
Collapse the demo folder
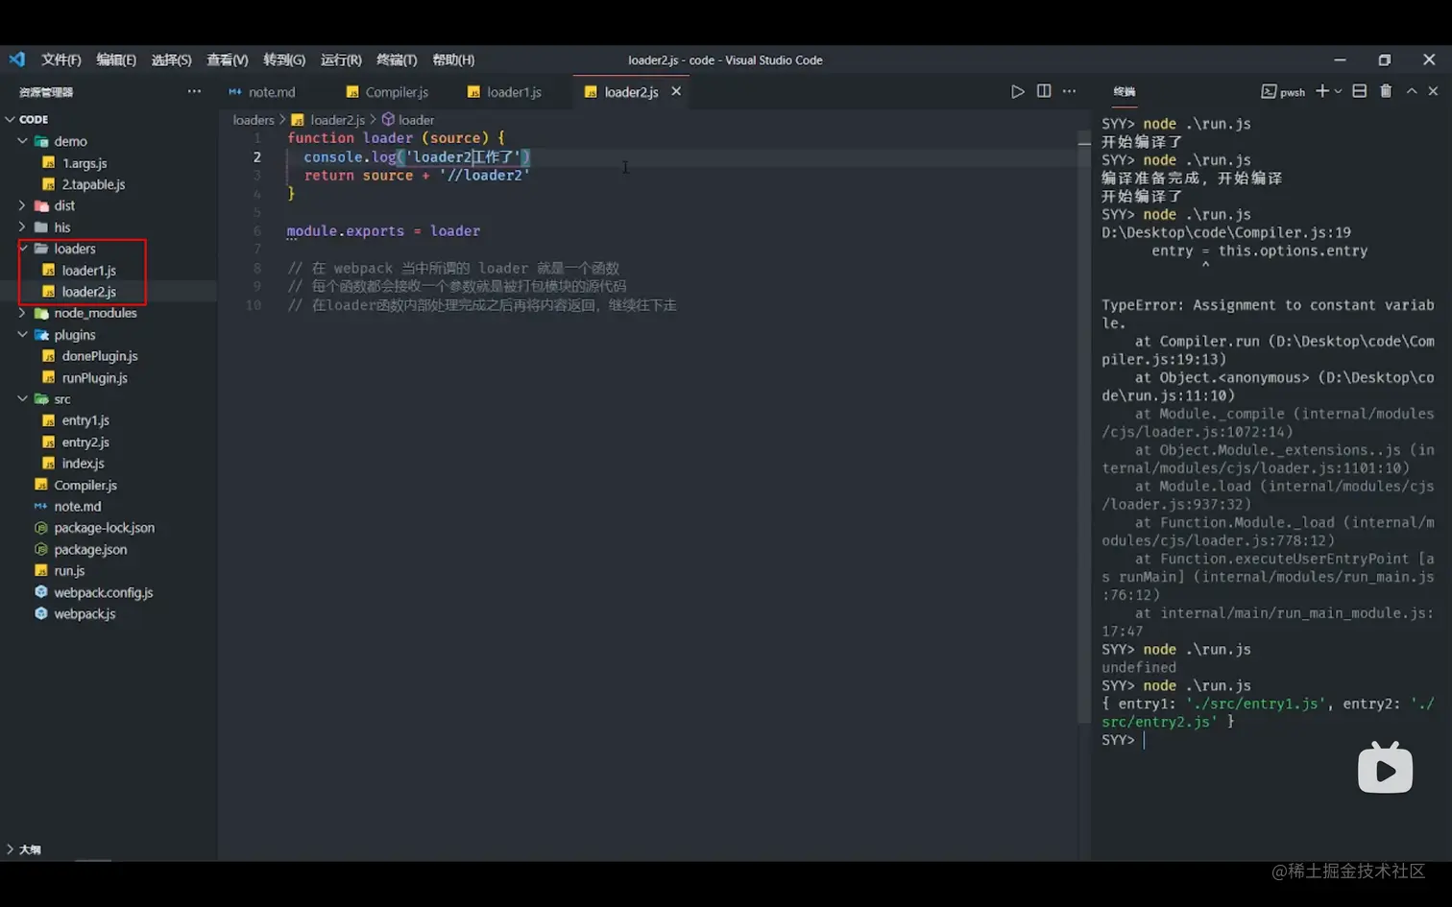(23, 141)
